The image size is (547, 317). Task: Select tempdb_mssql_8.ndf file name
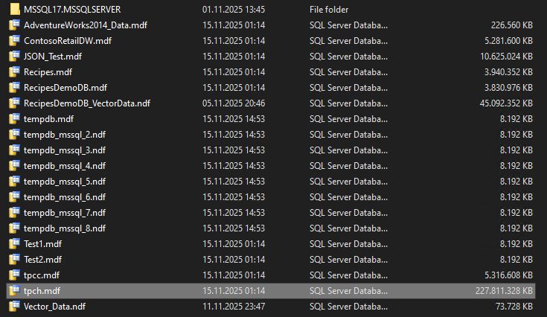(x=65, y=228)
